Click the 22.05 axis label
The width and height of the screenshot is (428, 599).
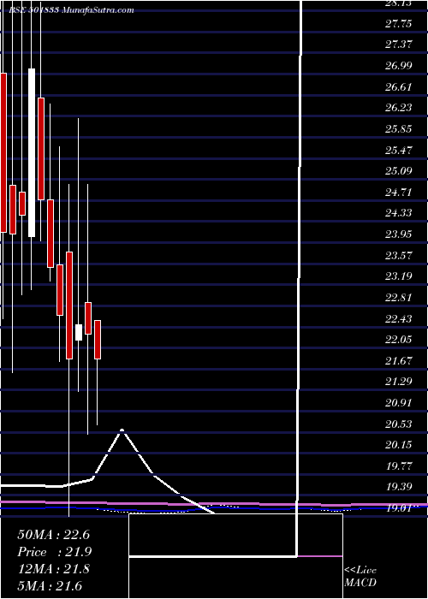point(398,340)
